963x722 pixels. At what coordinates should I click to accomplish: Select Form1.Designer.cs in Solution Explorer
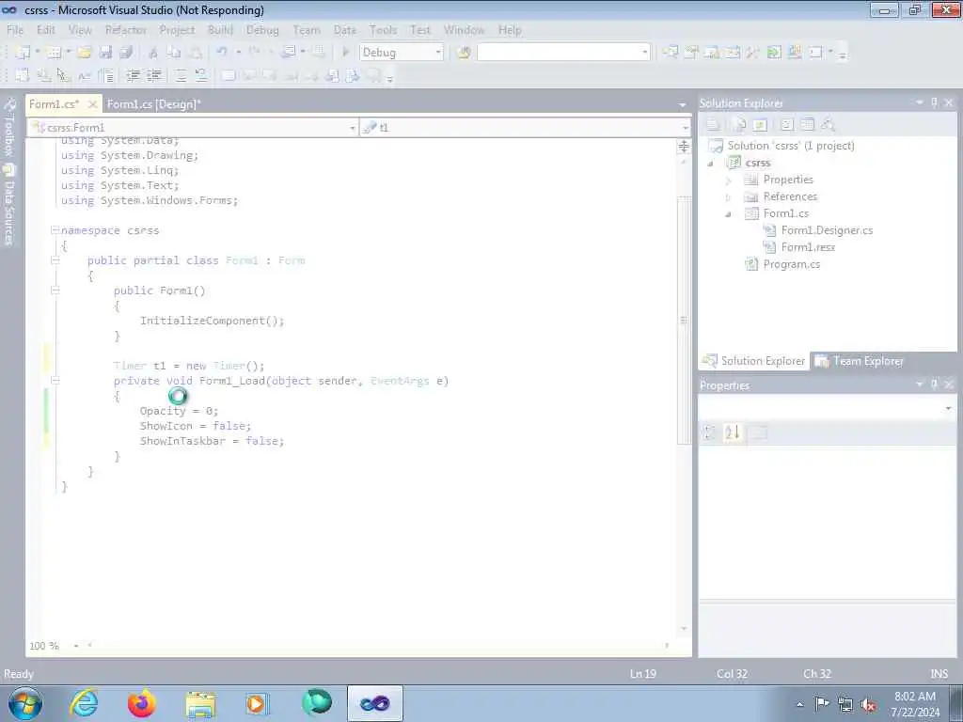click(827, 230)
